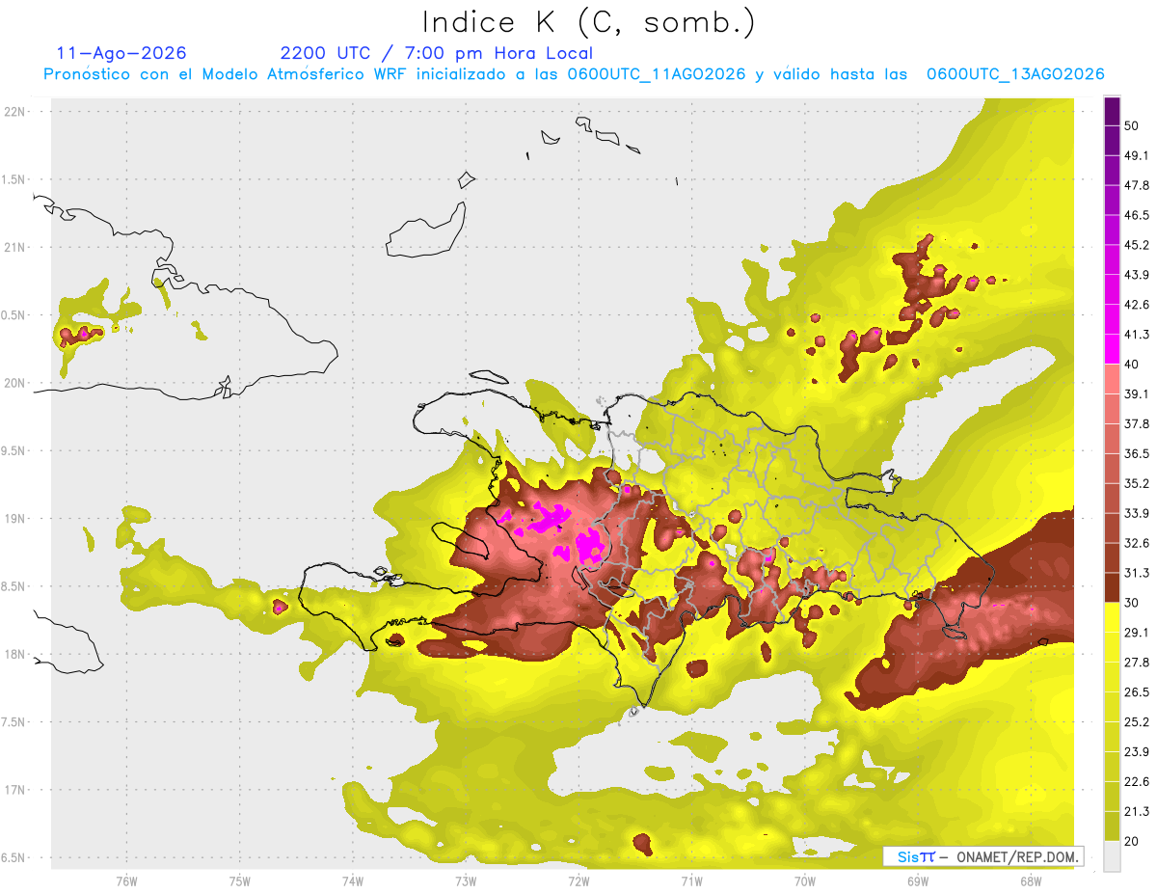
Task: Click the color scale value "32.6"
Action: point(1136,543)
